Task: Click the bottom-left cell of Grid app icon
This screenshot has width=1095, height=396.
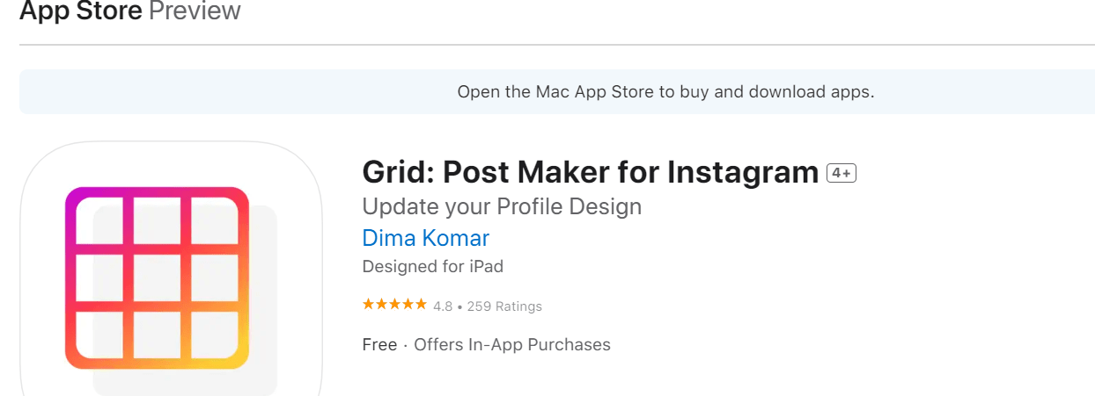Action: point(99,335)
